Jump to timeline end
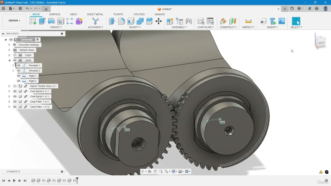The height and width of the screenshot is (186, 331). (x=25, y=181)
